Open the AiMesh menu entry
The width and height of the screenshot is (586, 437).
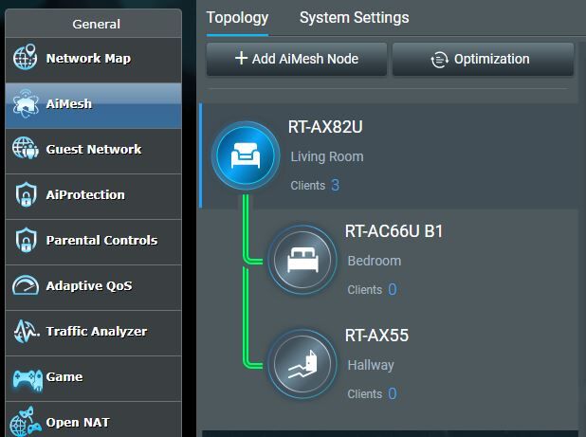click(94, 106)
